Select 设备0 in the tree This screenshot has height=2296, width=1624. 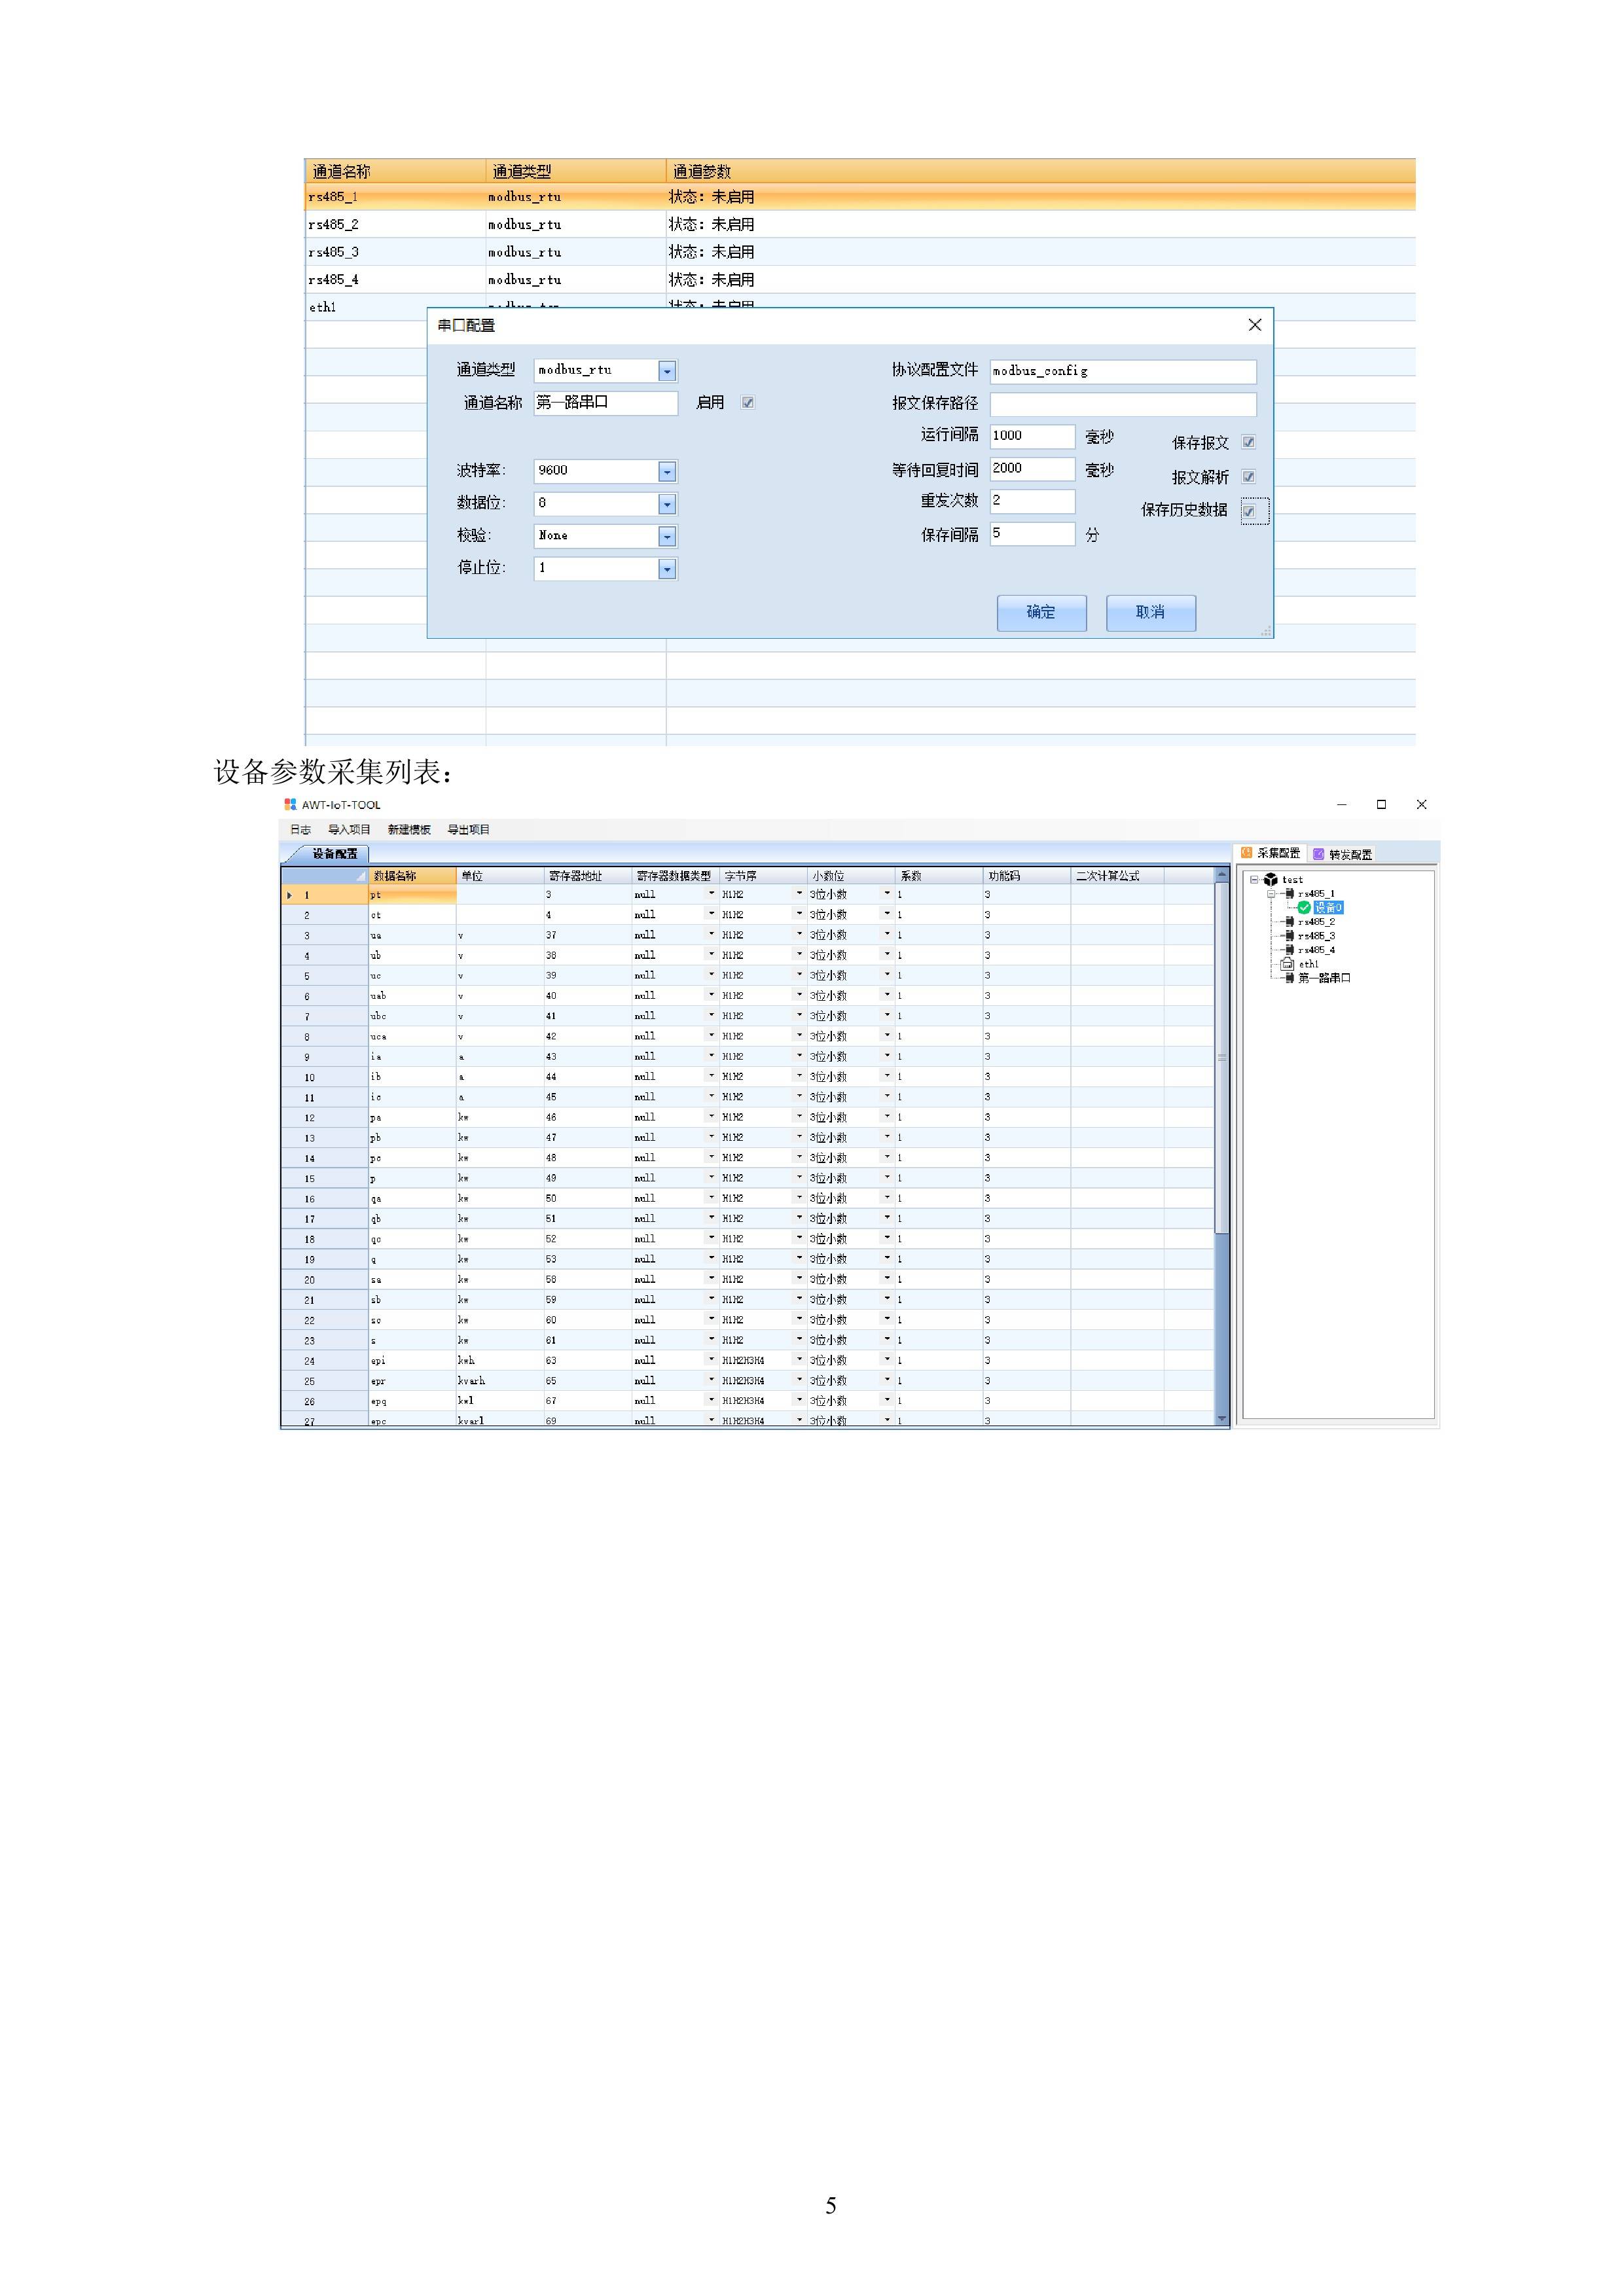[x=1328, y=908]
